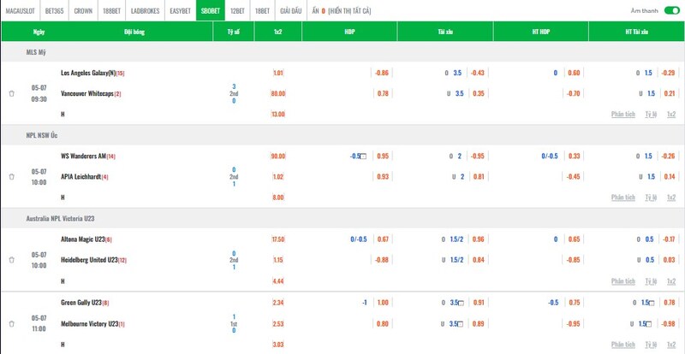Click the WS Wanderers AM team name
685x354 pixels.
[83, 156]
